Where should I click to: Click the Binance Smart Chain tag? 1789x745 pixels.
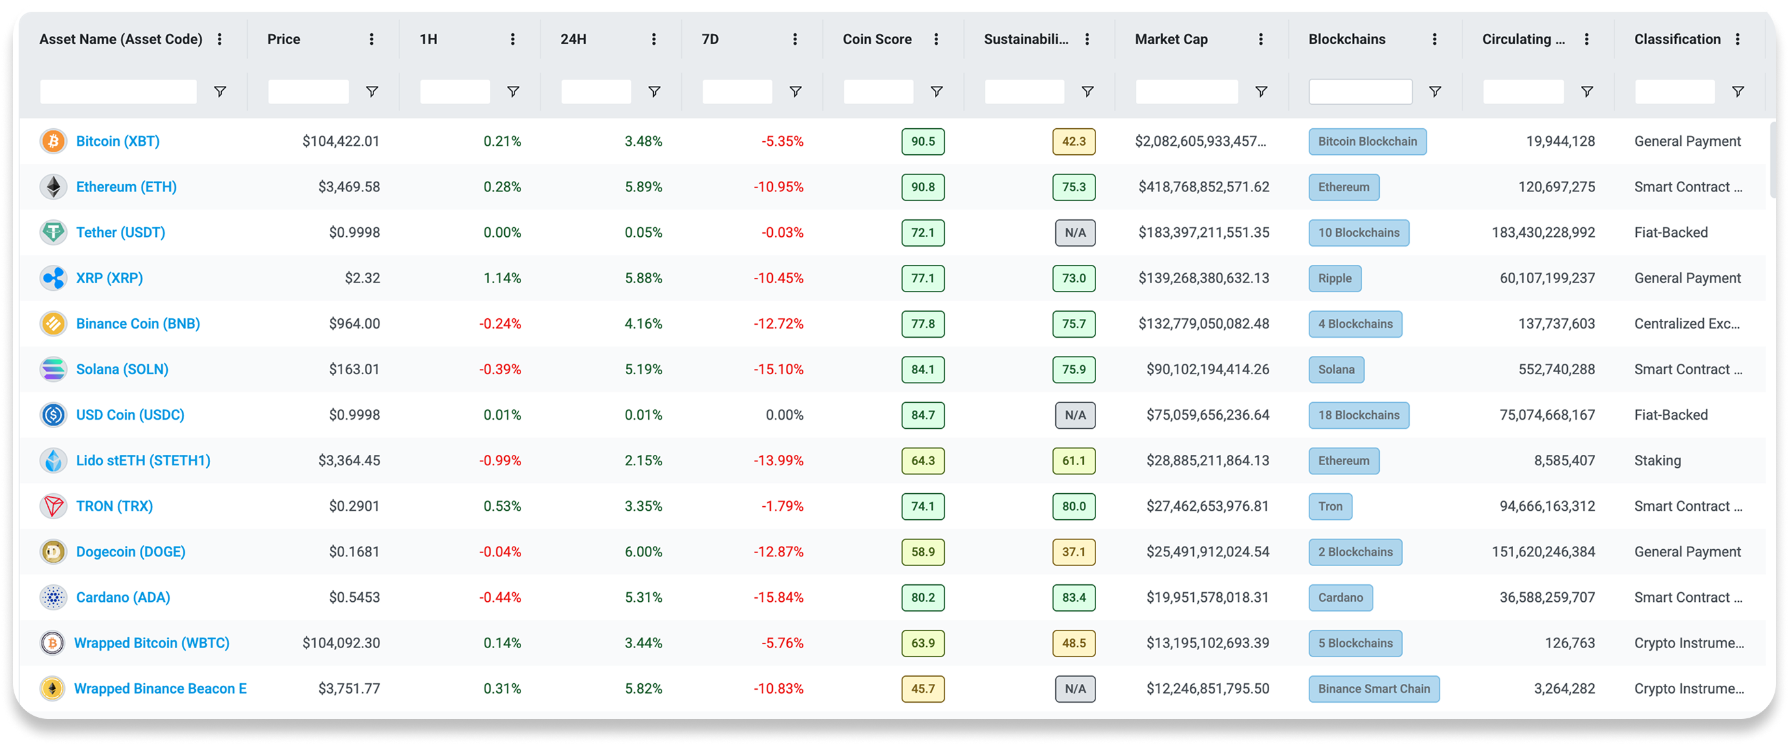pos(1374,689)
